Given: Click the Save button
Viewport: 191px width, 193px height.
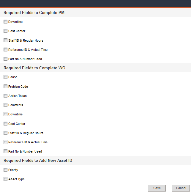Looking at the screenshot, I should pyautogui.click(x=157, y=188).
